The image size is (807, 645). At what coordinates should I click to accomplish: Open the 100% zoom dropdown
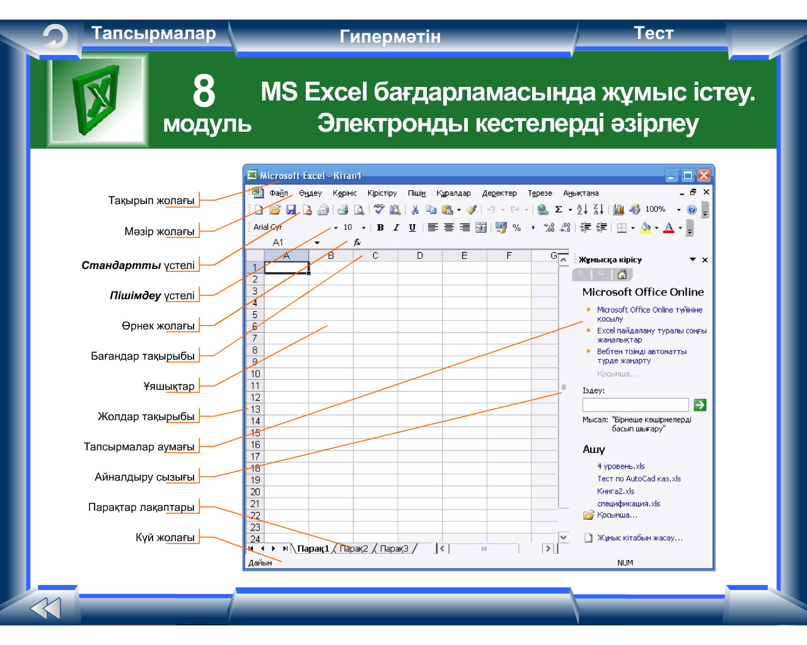[x=678, y=210]
